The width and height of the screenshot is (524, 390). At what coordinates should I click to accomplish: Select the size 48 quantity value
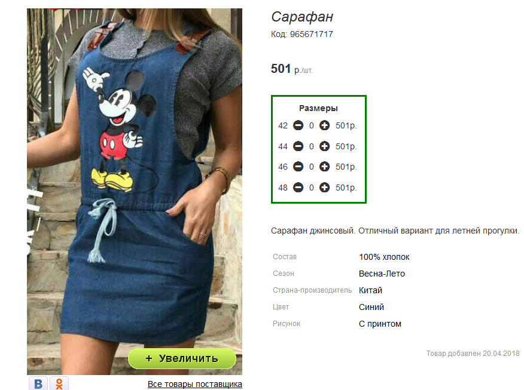coord(312,188)
